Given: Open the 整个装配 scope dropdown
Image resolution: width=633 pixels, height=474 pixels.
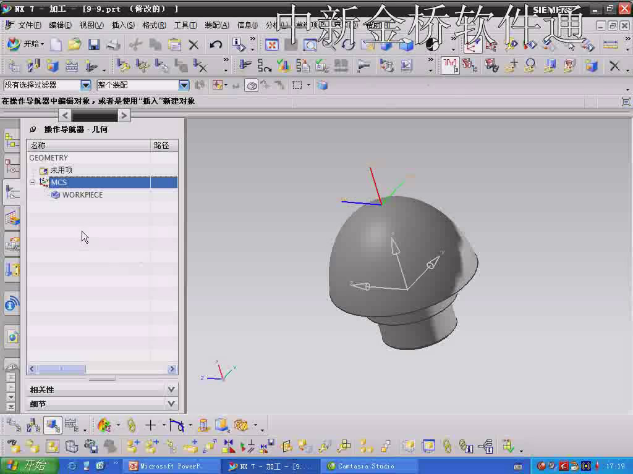Looking at the screenshot, I should click(x=184, y=85).
